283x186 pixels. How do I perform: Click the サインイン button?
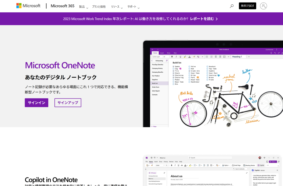[36, 103]
